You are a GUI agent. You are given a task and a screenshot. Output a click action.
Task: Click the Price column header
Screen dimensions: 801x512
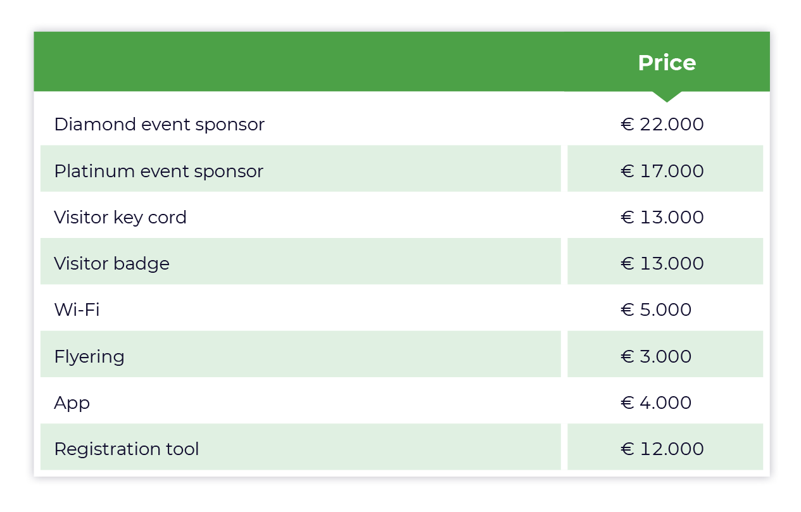[x=666, y=63]
